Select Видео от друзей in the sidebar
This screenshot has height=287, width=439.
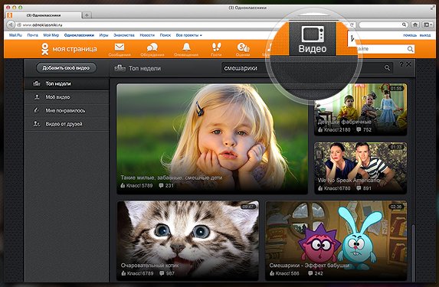click(67, 124)
